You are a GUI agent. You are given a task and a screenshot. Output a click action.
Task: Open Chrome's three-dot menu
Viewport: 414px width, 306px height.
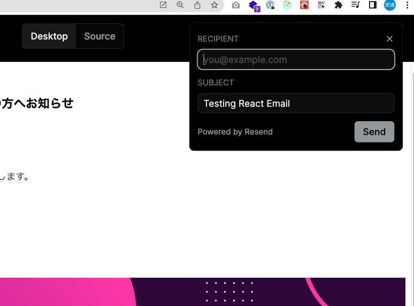coord(407,5)
